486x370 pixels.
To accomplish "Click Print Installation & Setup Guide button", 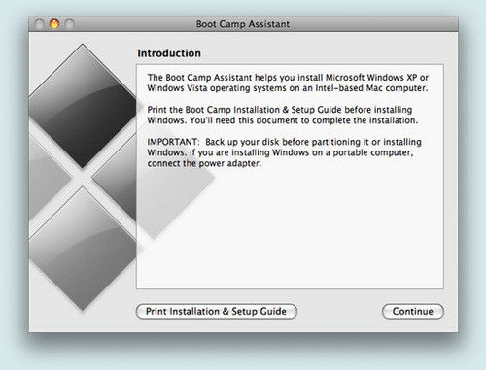I will 217,311.
